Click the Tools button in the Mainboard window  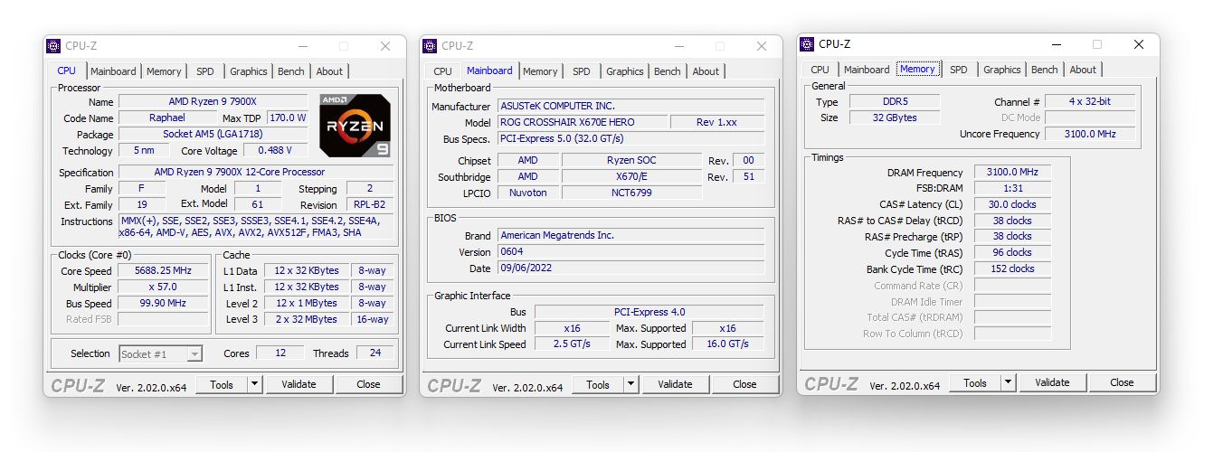(x=598, y=384)
